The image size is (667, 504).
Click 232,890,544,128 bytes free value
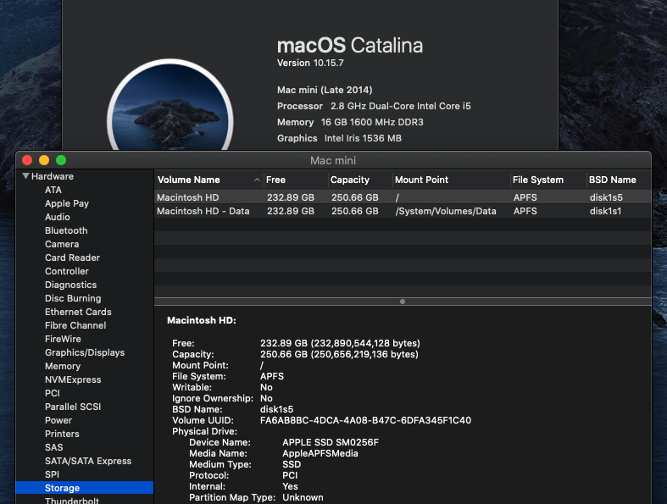[365, 343]
